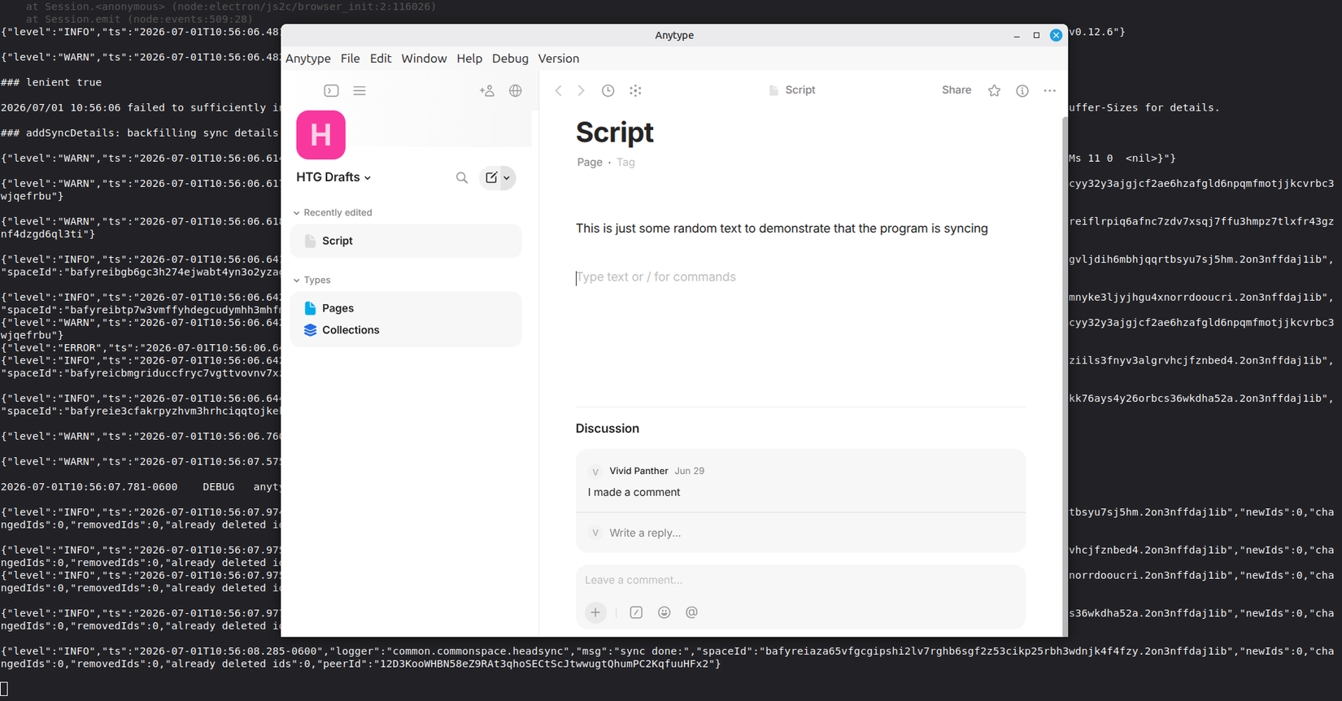Maximize the Anytype window

[1036, 36]
